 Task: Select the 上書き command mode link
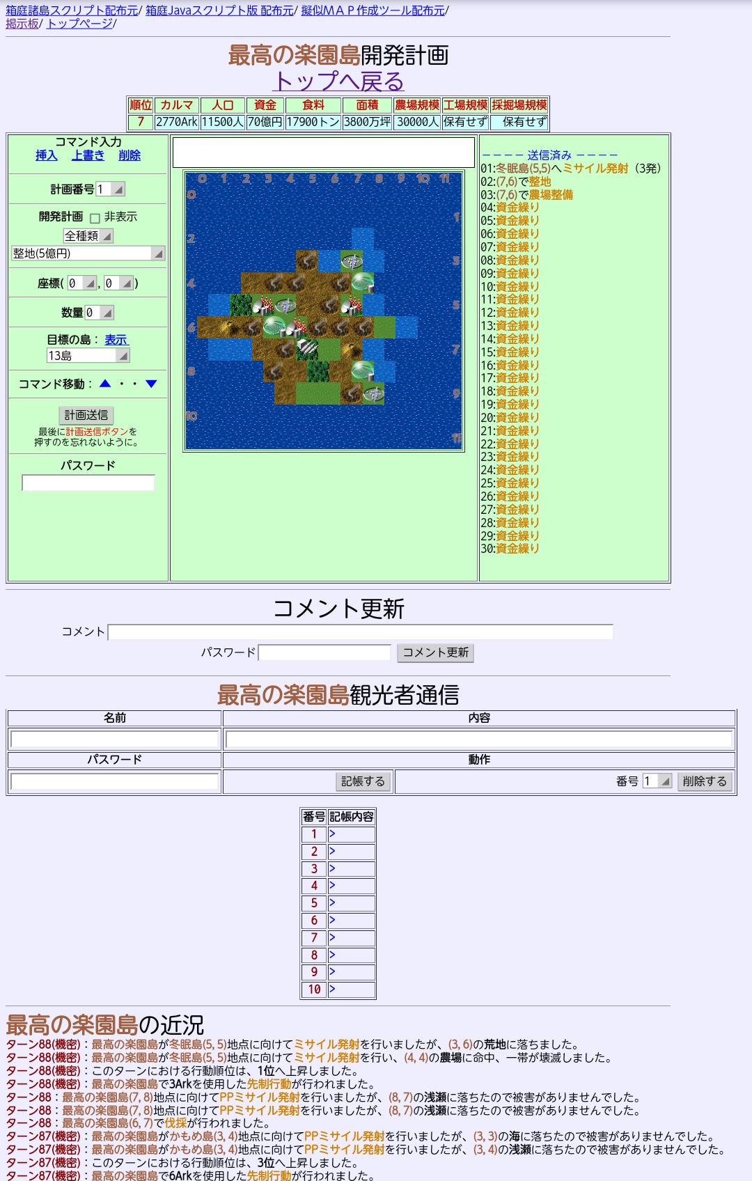coord(88,155)
